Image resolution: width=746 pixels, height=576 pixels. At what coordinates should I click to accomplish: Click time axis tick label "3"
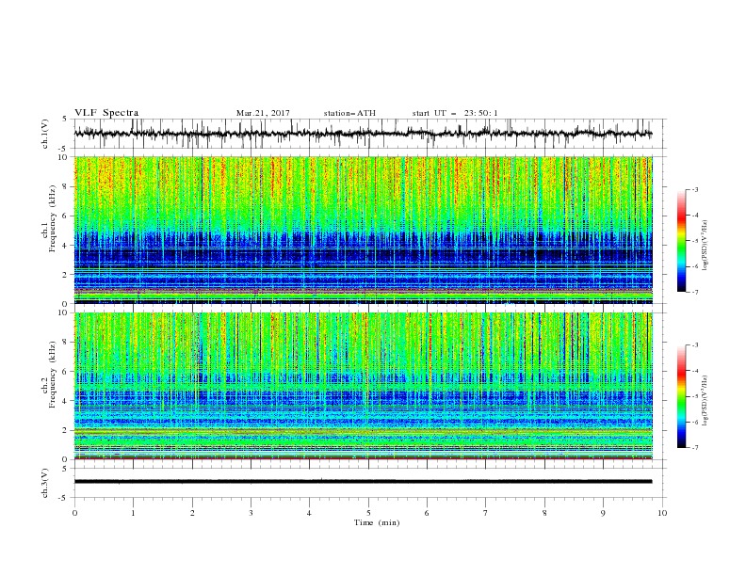[251, 513]
